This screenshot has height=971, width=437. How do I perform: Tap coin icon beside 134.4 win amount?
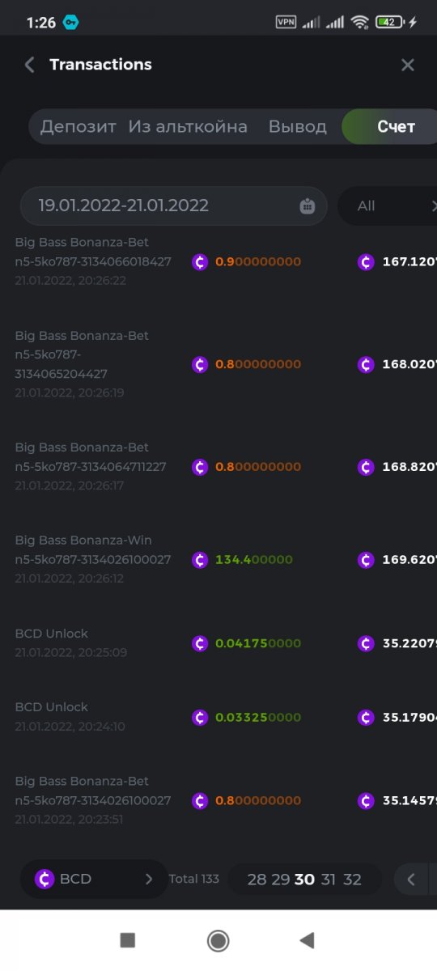(x=200, y=560)
